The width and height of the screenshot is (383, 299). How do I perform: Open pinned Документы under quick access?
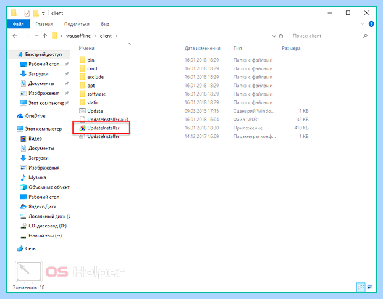(41, 84)
